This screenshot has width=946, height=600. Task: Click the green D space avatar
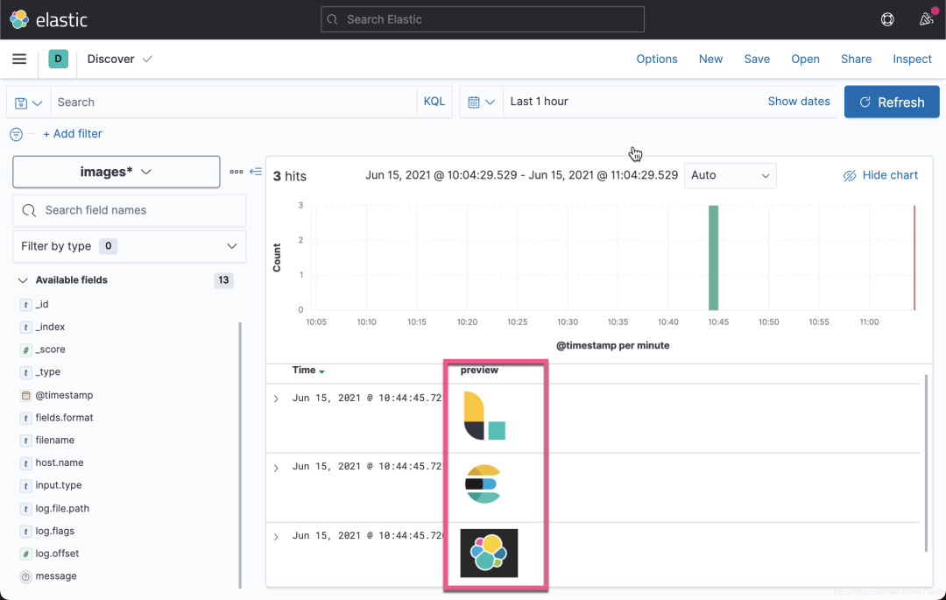58,59
